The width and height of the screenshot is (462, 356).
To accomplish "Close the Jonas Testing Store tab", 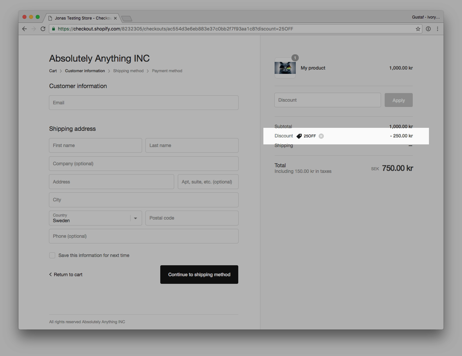I will 115,18.
